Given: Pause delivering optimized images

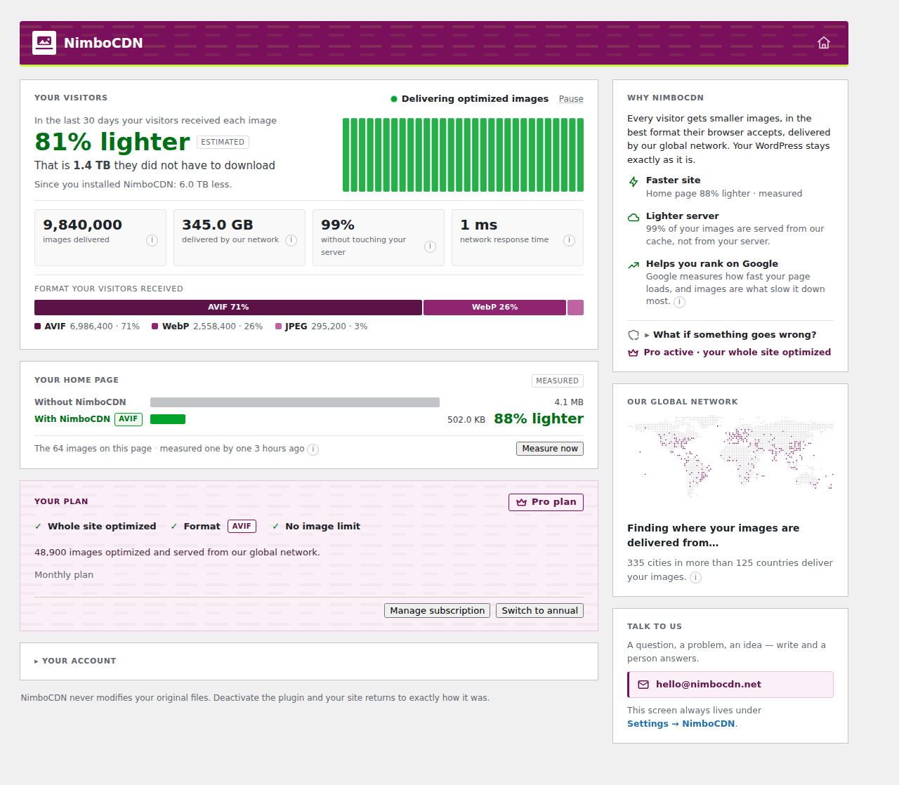Looking at the screenshot, I should [571, 99].
